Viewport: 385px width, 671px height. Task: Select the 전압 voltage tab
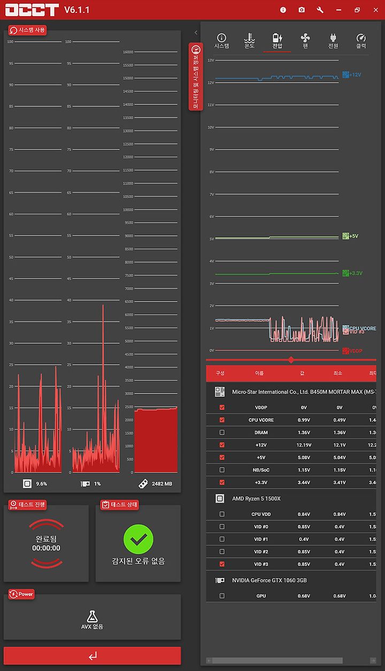click(277, 41)
